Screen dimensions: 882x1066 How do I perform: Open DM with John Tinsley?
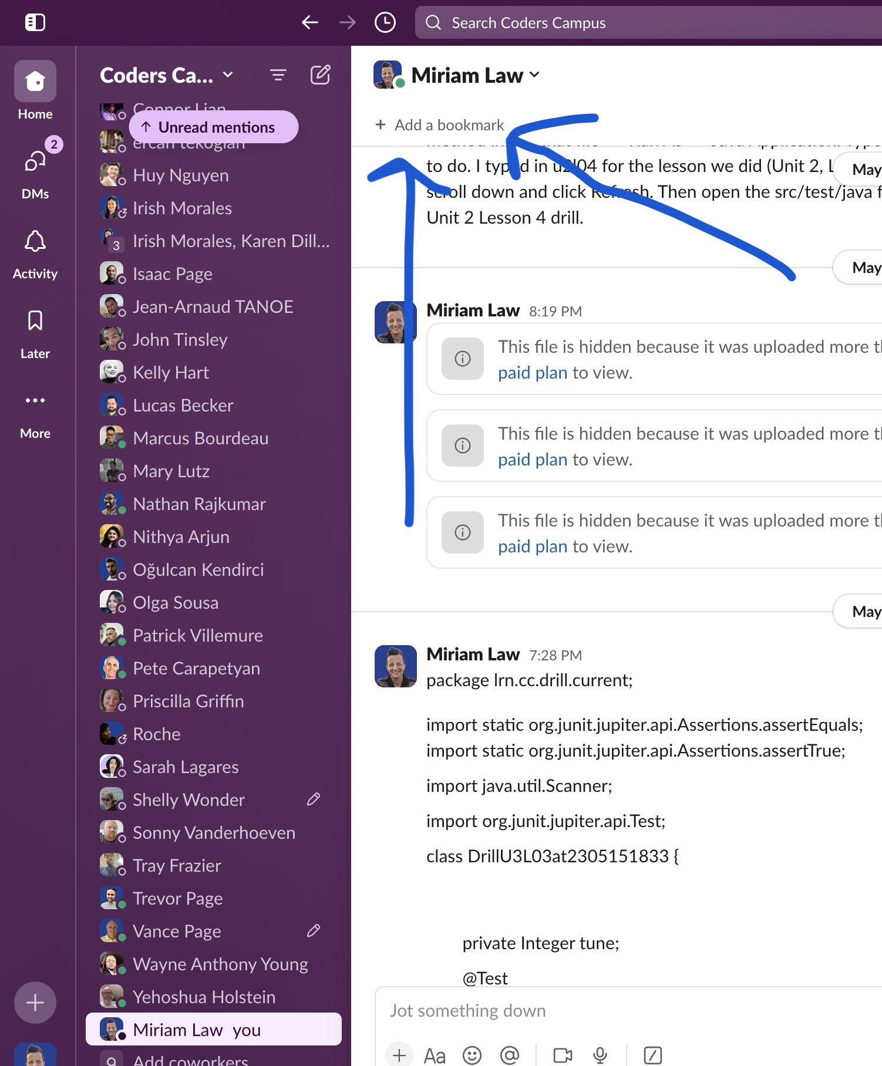pos(214,339)
